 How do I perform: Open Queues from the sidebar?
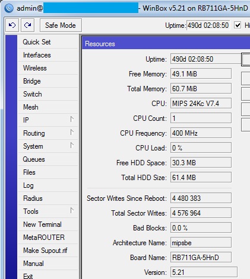click(x=48, y=159)
